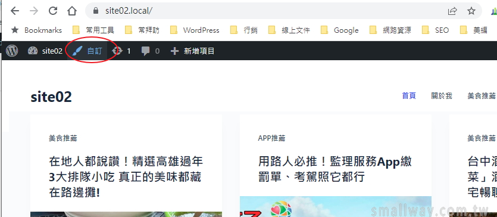Reload the site02.local page
Screen dimensions: 497x217
tap(52, 11)
